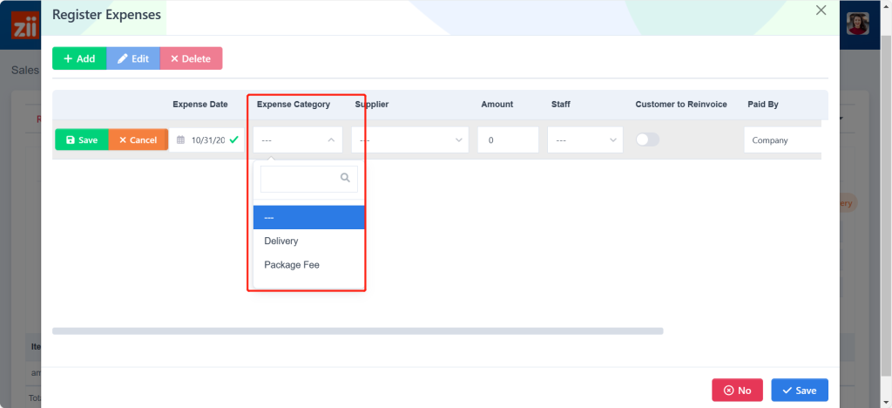The width and height of the screenshot is (892, 408).
Task: Click the Amount input field
Action: [508, 139]
